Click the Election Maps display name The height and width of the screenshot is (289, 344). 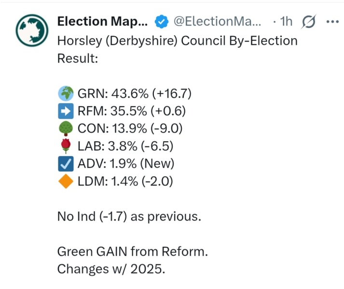[x=103, y=22]
